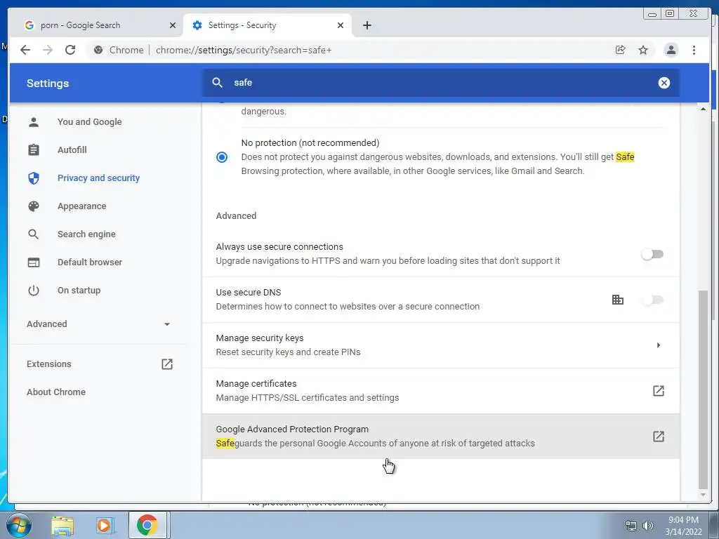
Task: Open the Chrome profile avatar menu
Action: 671,50
